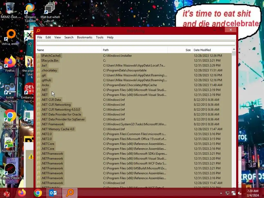Click the Everything search taskbar button
264x198 pixels.
click(x=70, y=193)
